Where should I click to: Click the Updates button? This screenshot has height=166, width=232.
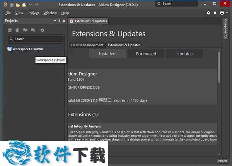184,54
